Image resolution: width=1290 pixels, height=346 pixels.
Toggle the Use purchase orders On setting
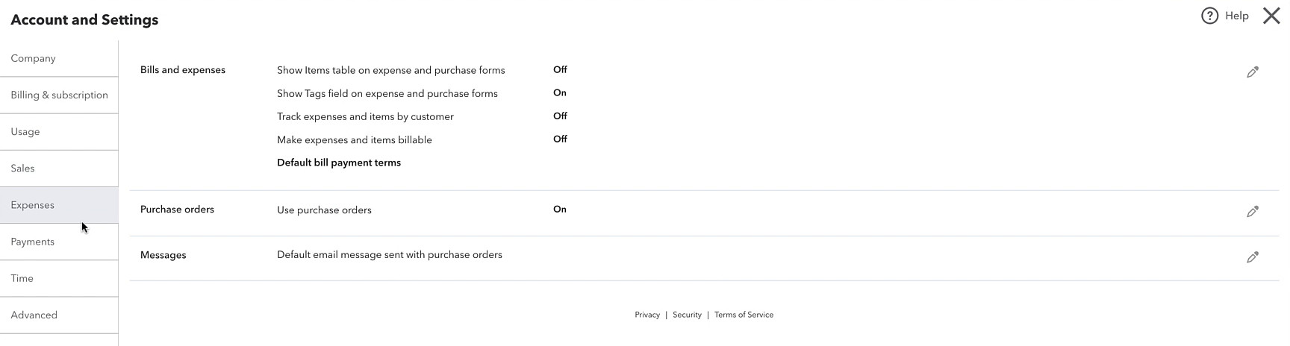(x=560, y=210)
